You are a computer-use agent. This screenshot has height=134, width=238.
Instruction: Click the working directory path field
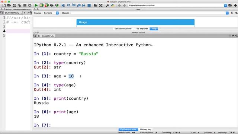tap(176, 6)
